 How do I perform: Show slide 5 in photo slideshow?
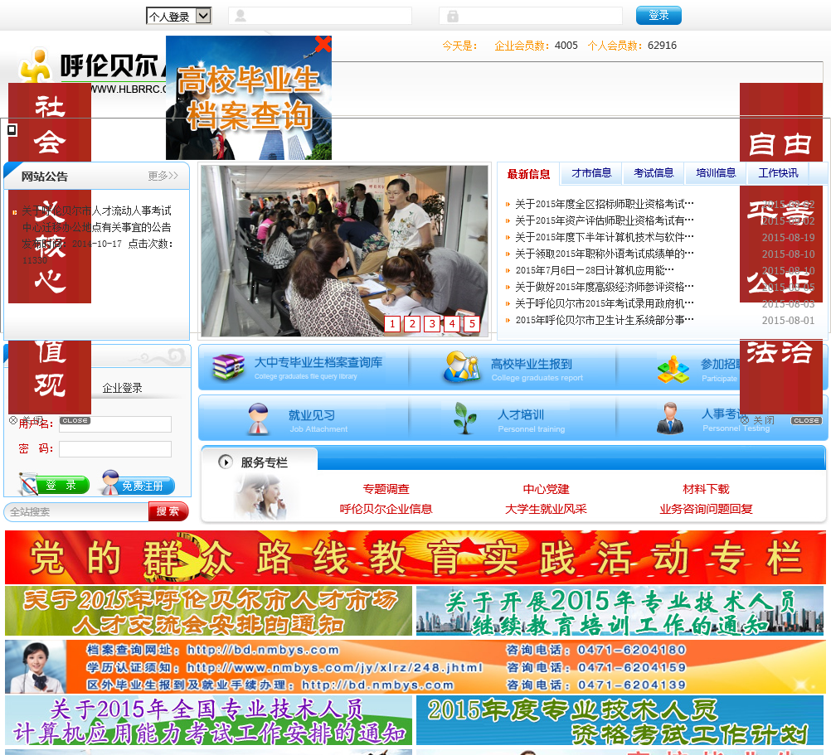[x=472, y=324]
